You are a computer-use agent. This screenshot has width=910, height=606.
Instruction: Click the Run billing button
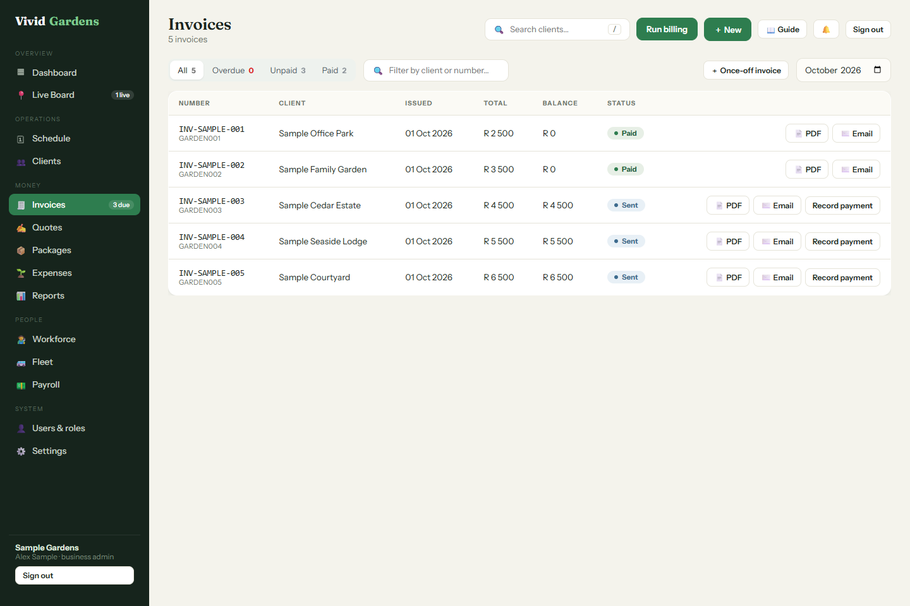(667, 29)
